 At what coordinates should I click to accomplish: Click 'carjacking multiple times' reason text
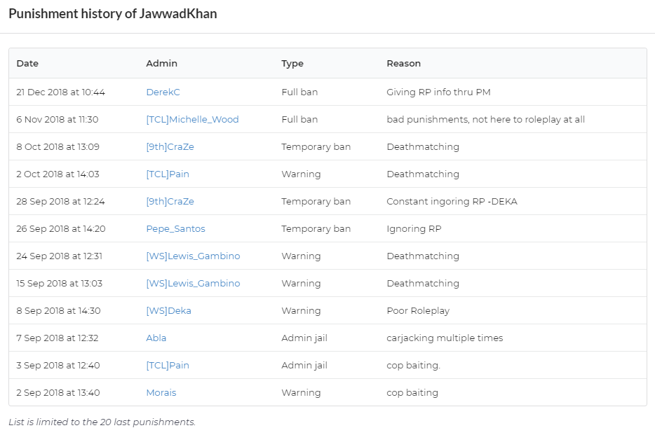pyautogui.click(x=445, y=338)
